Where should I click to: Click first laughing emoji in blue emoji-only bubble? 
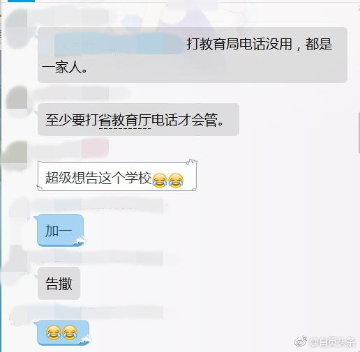coord(54,332)
